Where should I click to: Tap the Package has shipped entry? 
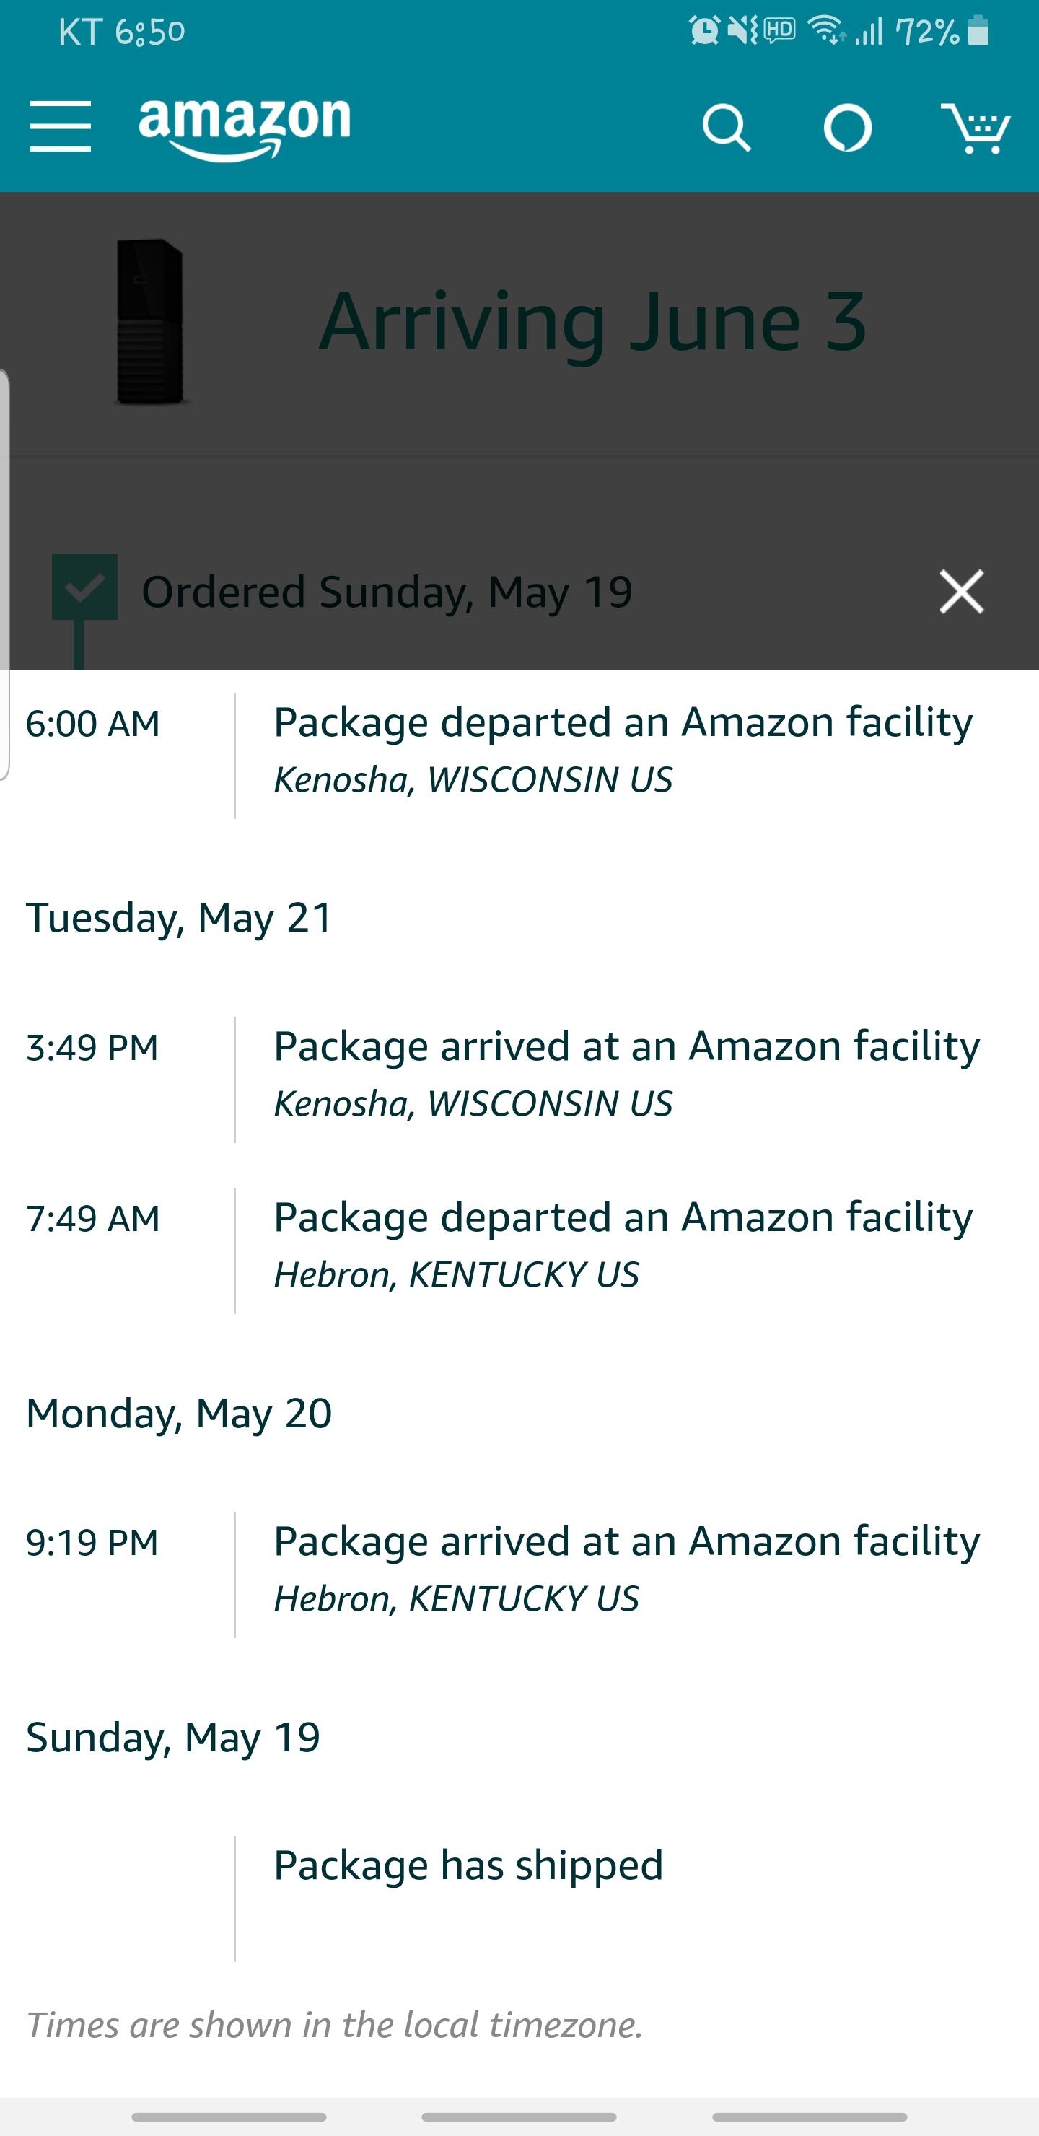(468, 1865)
